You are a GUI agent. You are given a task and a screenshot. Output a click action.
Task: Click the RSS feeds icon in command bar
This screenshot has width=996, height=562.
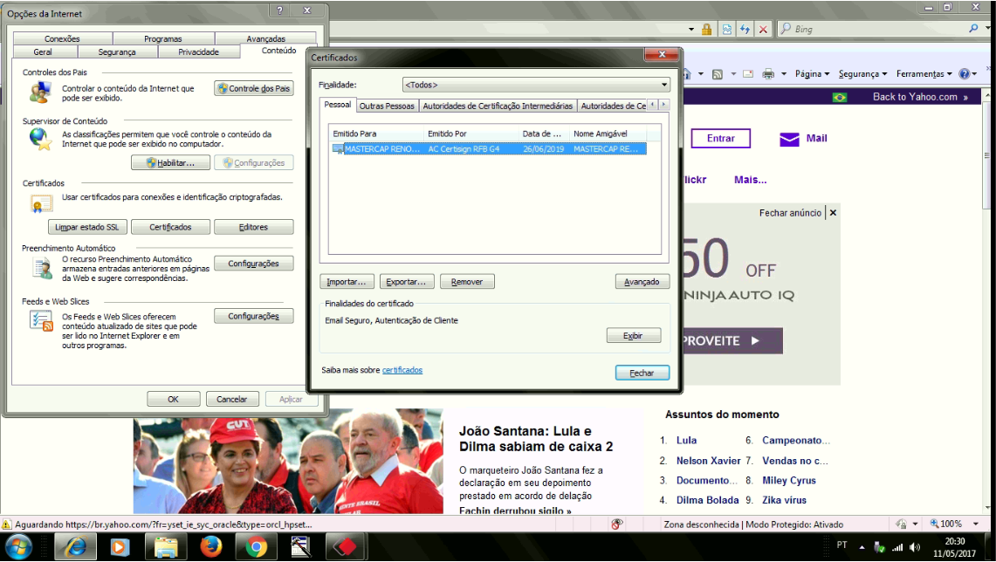[717, 74]
